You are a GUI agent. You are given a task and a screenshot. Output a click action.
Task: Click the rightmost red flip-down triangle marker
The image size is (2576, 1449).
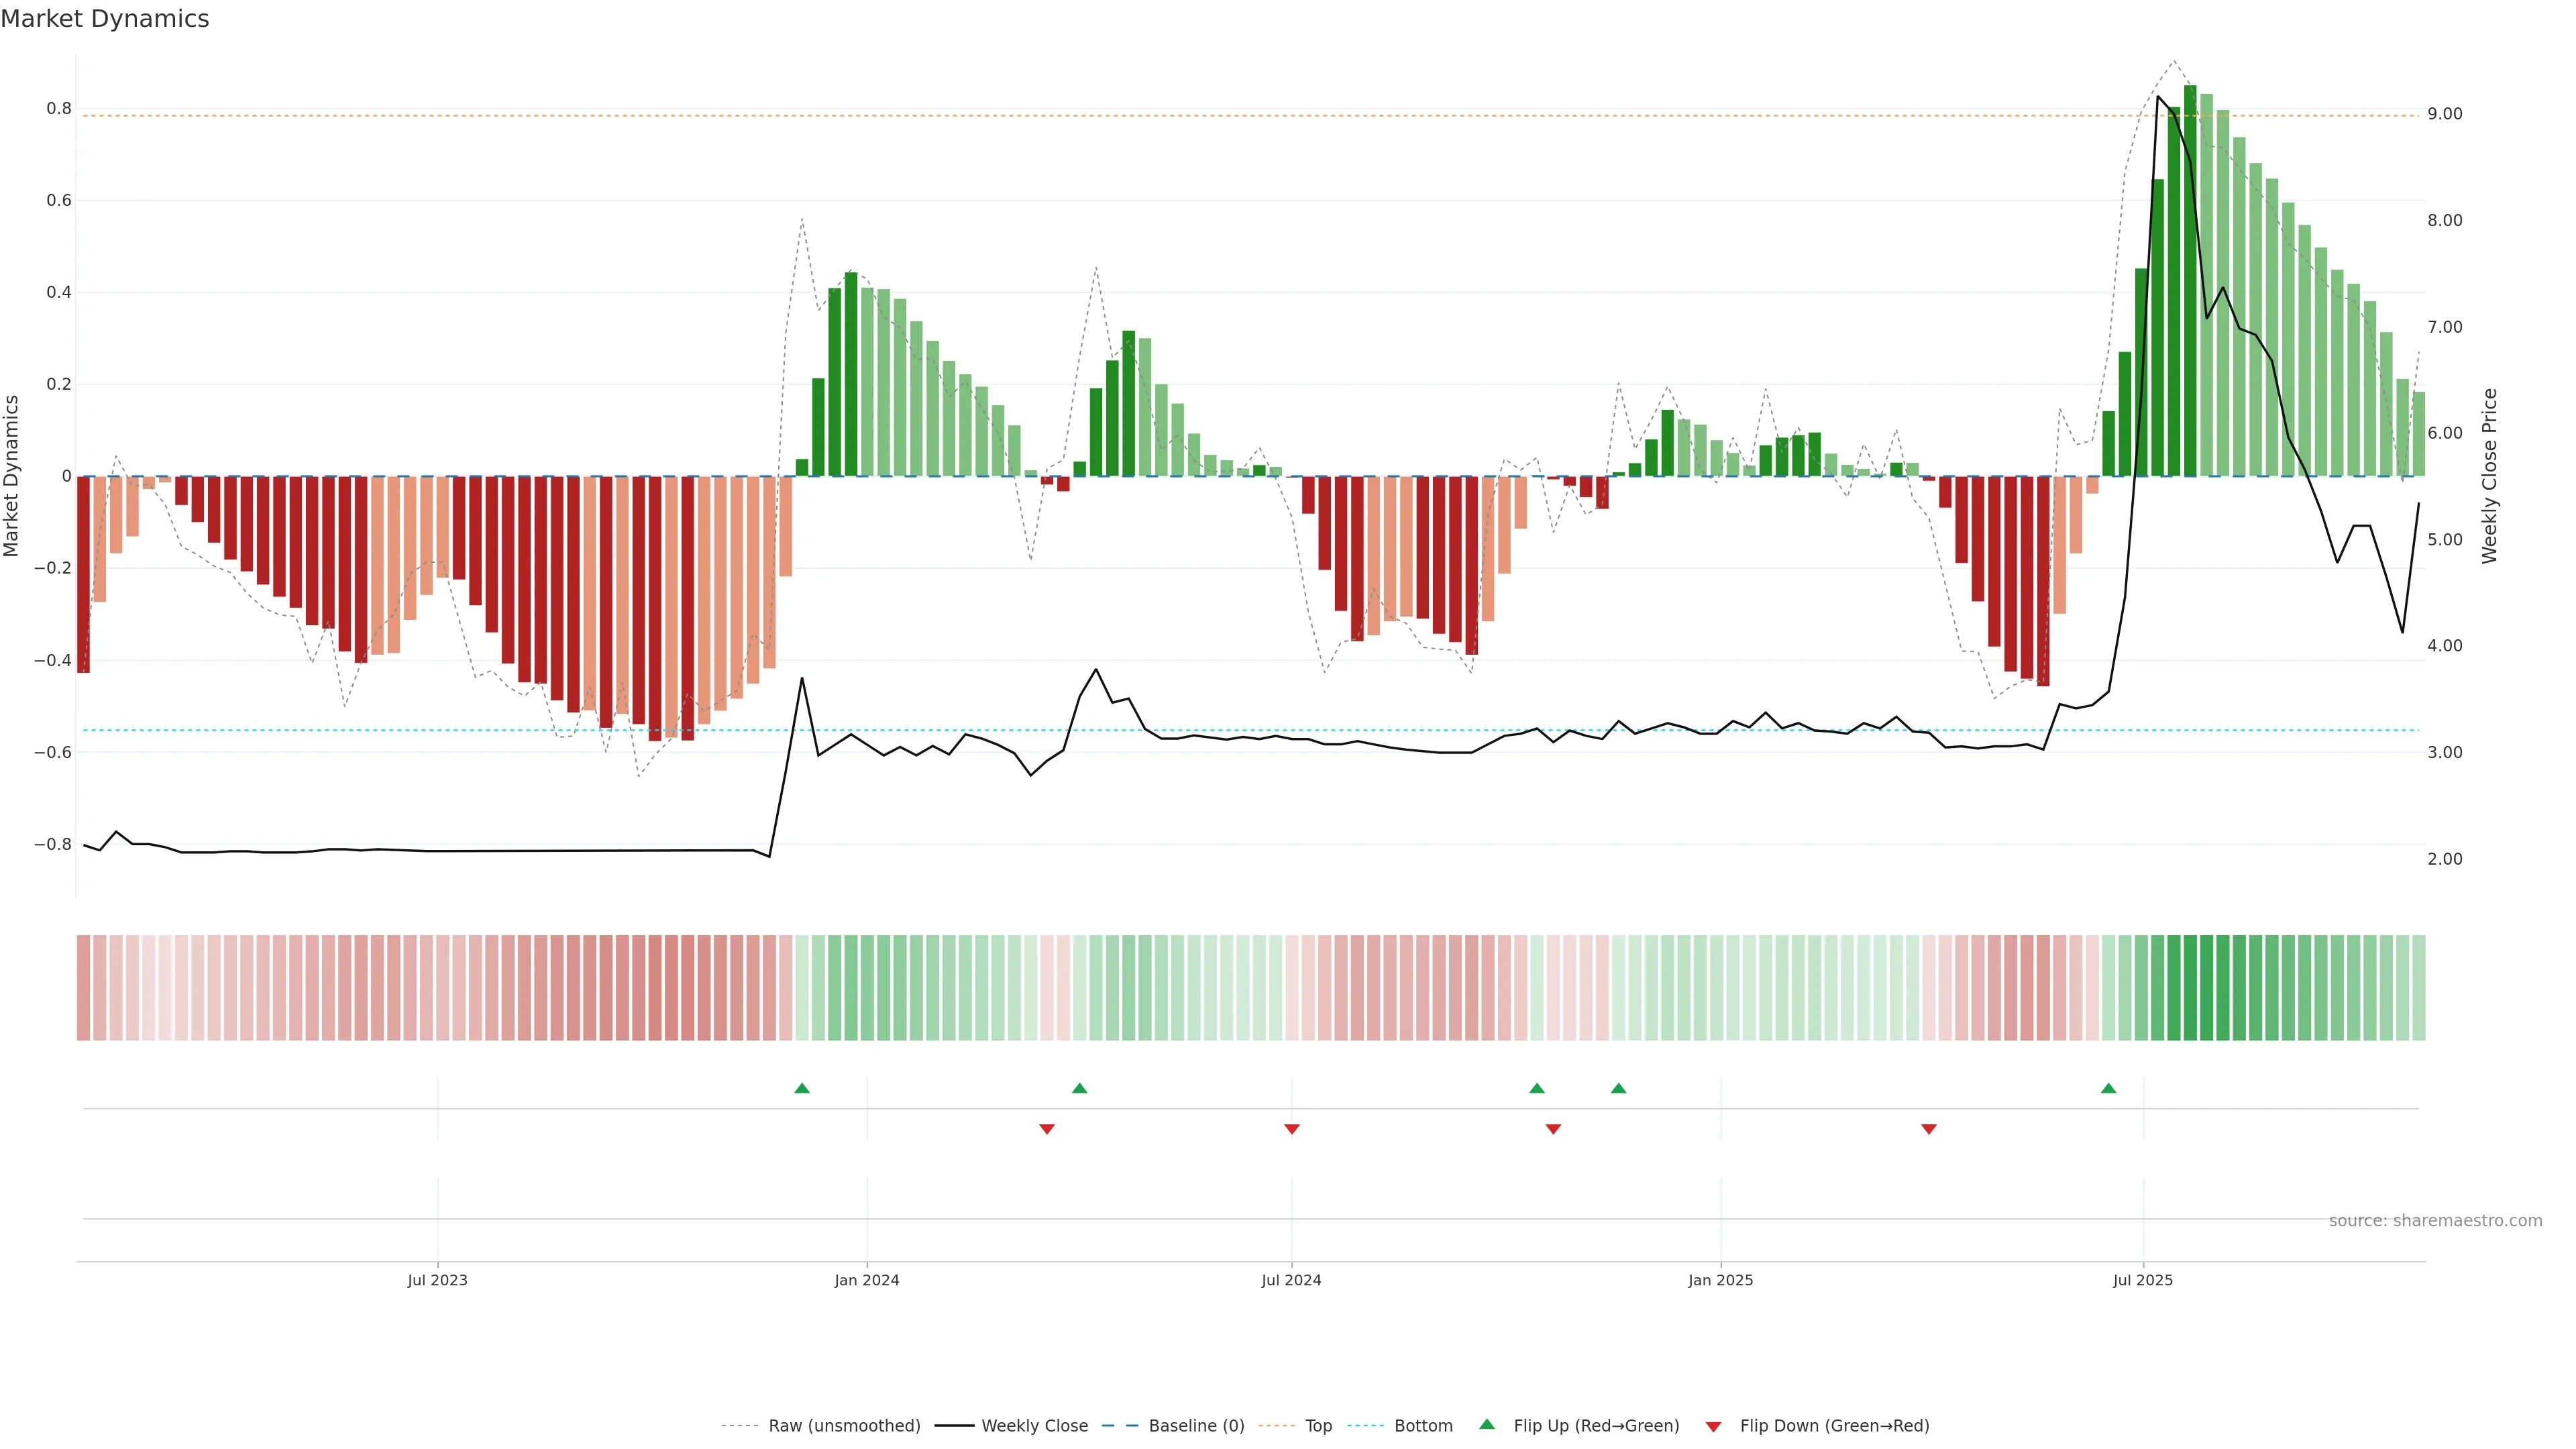click(x=1929, y=1129)
